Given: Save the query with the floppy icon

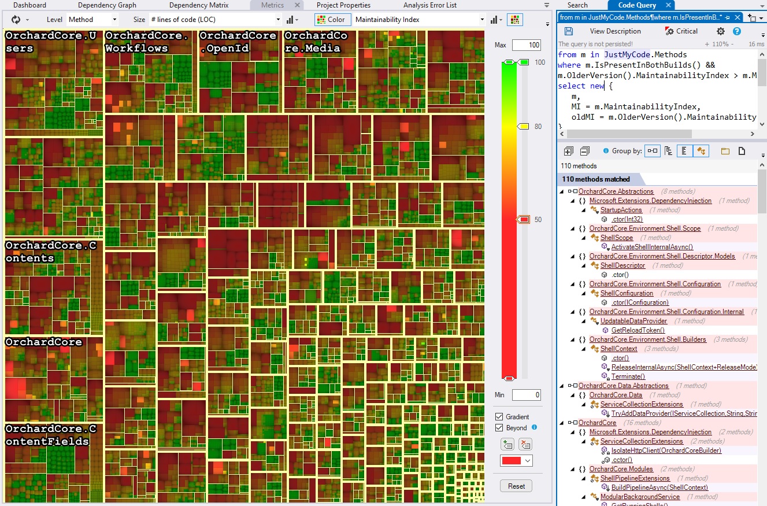Looking at the screenshot, I should [569, 31].
